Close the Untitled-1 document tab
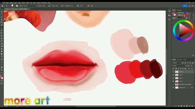The image size is (195, 109). pos(29,9)
